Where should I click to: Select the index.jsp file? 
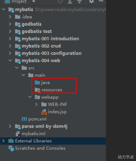(x=57, y=112)
